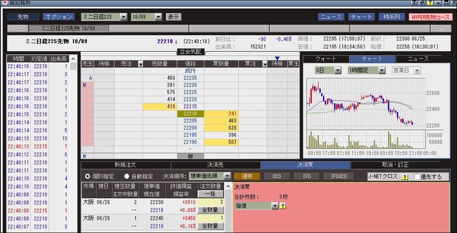Open ニュース from the top toolbar
Viewport: 457px width, 233px height.
(331, 17)
